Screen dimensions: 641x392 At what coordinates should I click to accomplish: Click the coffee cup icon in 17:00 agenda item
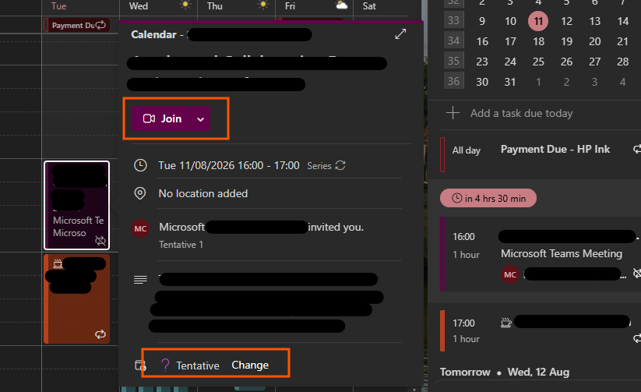(x=506, y=323)
